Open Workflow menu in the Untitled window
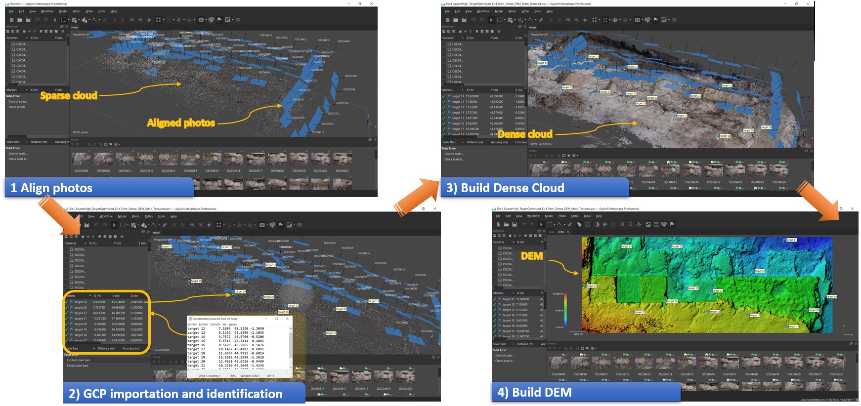Image resolution: width=861 pixels, height=406 pixels. click(47, 11)
